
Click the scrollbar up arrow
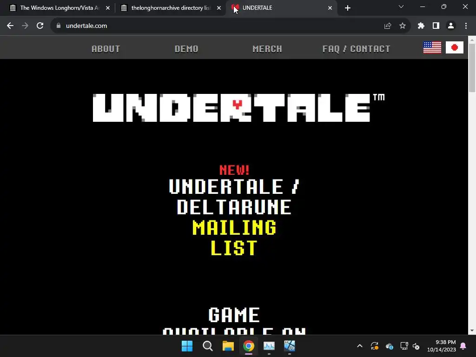472,40
